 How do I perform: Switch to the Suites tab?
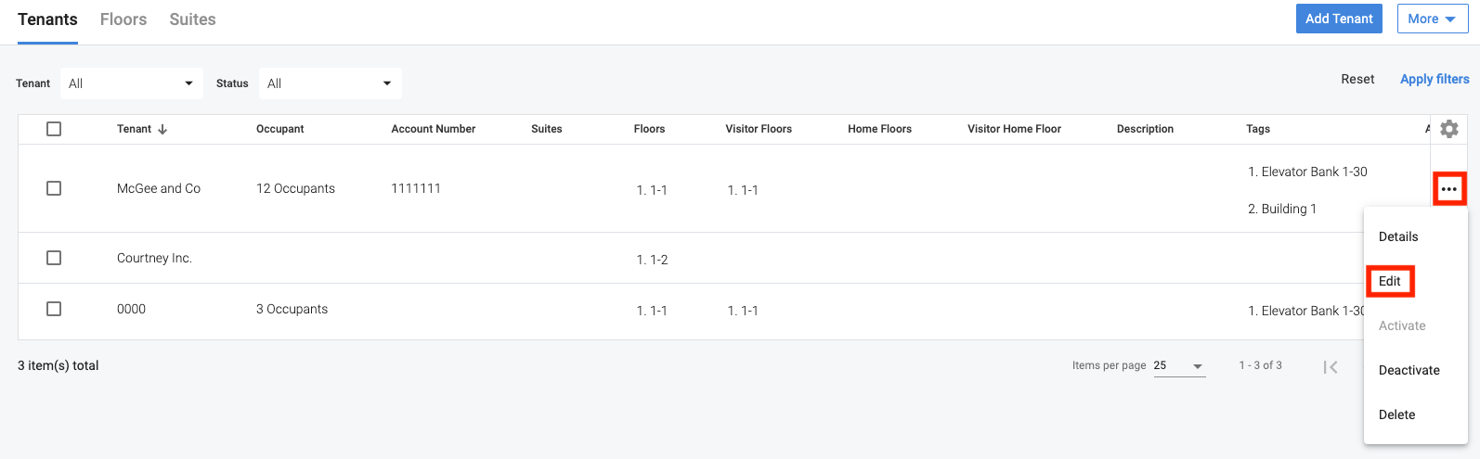[192, 19]
